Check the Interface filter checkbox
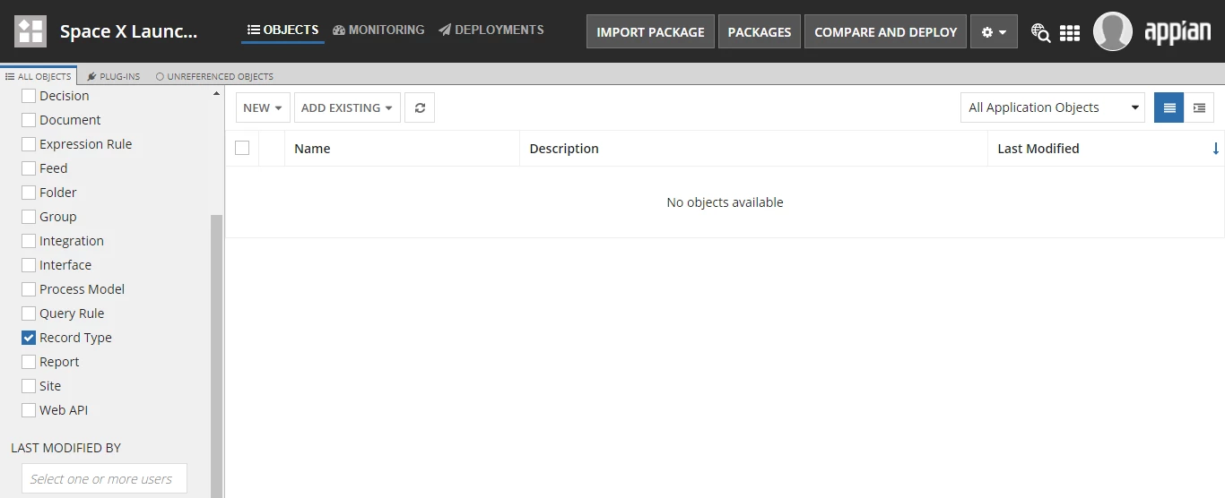The height and width of the screenshot is (498, 1225). [x=29, y=265]
